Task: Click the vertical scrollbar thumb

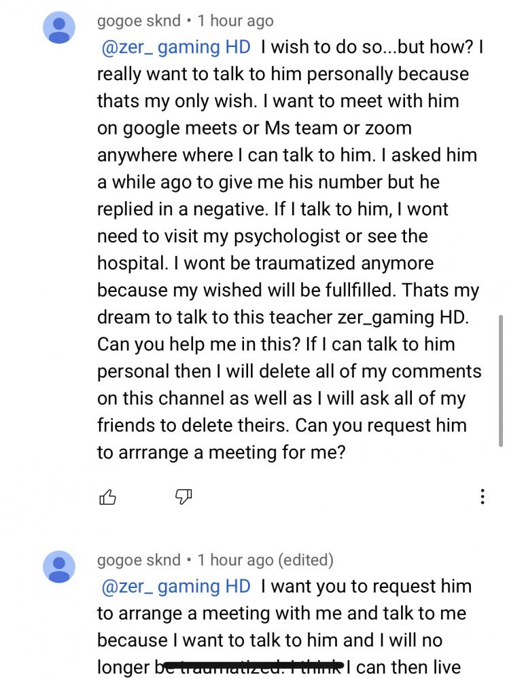Action: (501, 381)
